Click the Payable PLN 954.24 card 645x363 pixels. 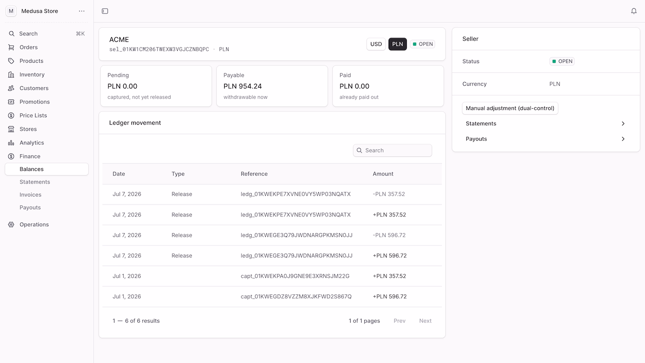click(272, 86)
